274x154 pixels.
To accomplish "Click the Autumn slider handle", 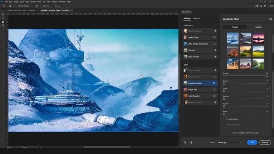I will coord(224,107).
